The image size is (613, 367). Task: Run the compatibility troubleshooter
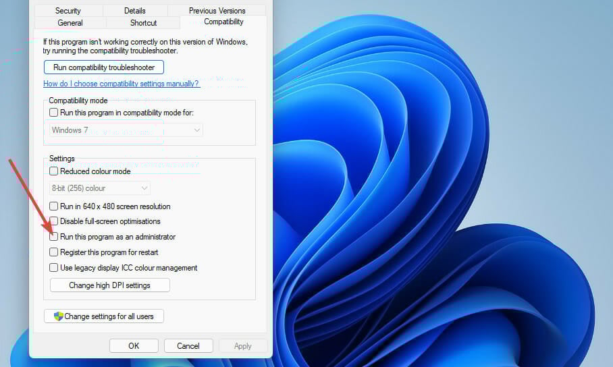point(103,67)
